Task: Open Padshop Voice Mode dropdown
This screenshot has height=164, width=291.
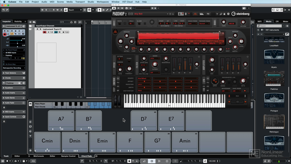Action: coord(192,24)
